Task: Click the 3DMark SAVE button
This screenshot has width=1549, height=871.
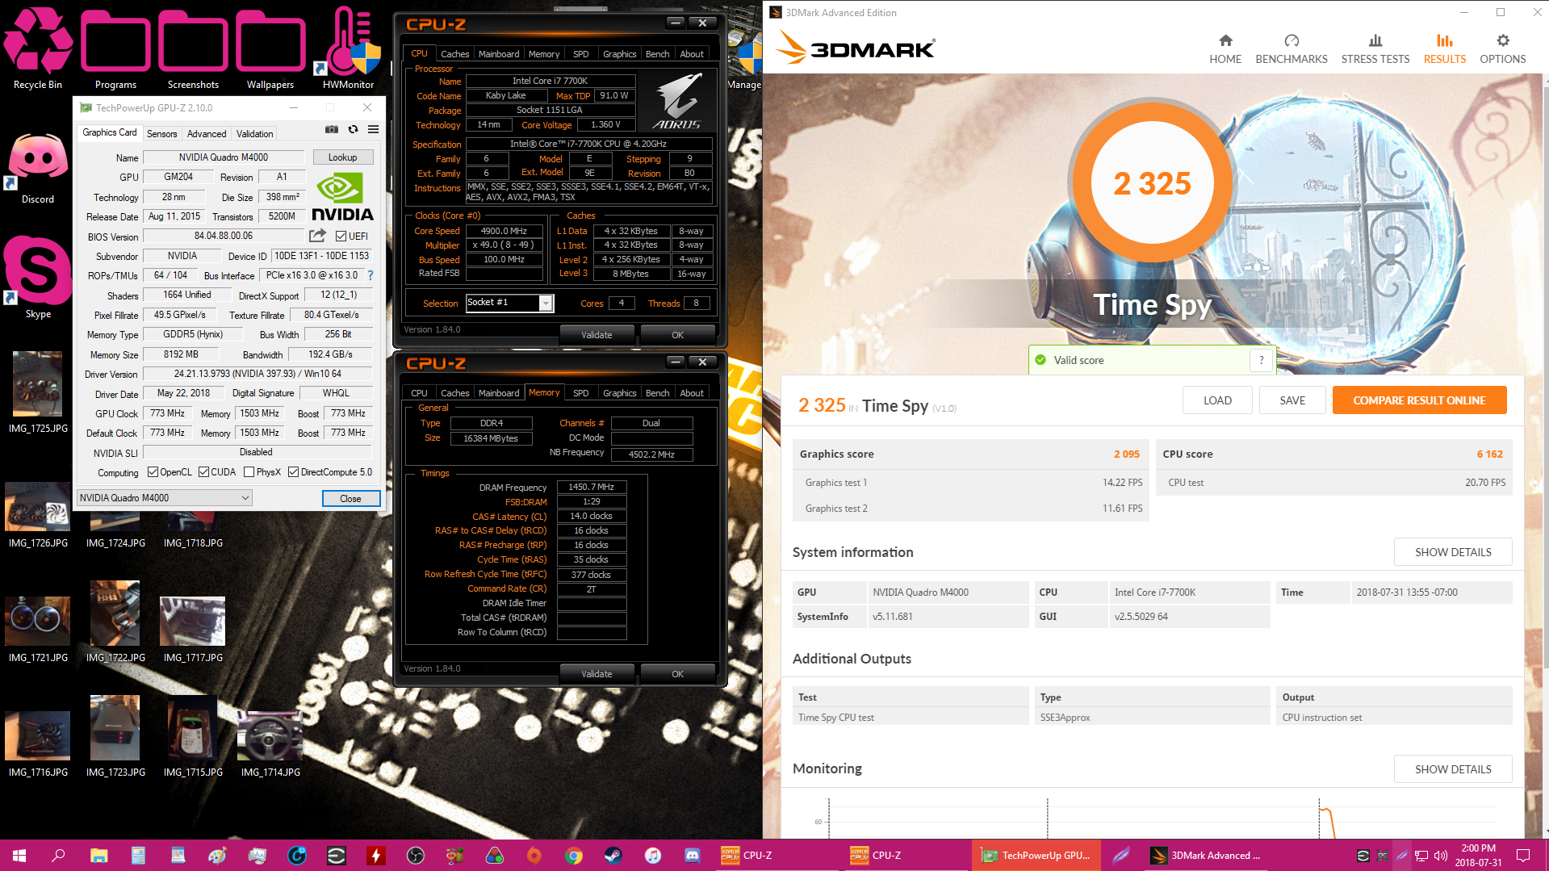Action: click(1292, 400)
